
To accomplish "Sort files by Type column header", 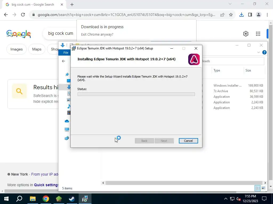I will point(217,70).
